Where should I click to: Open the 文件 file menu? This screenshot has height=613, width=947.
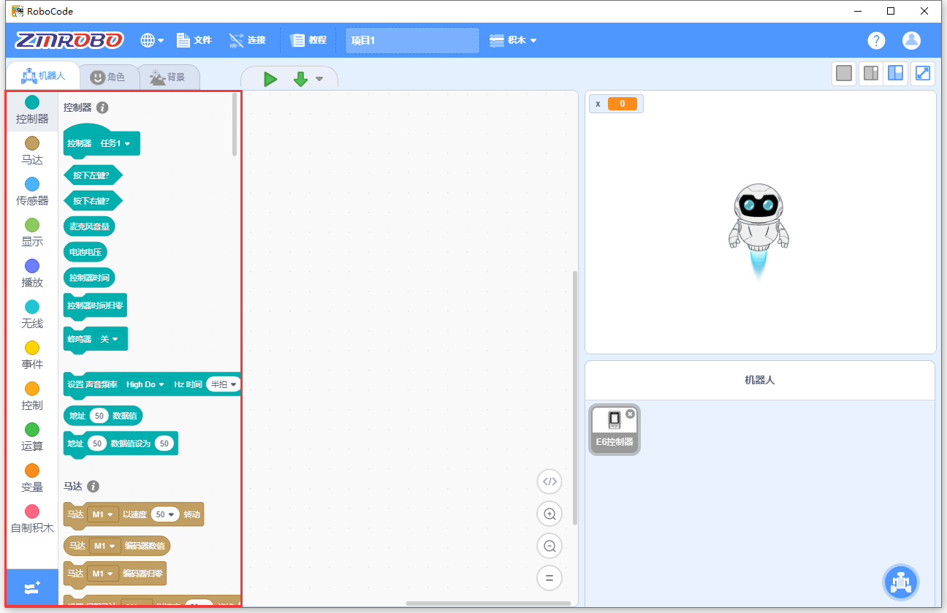(x=194, y=40)
